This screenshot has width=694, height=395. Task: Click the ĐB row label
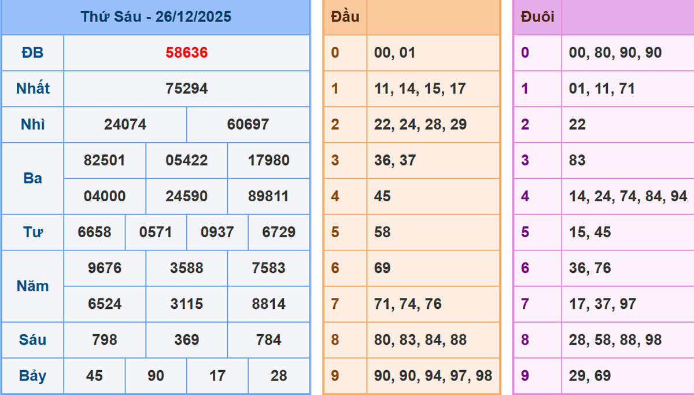click(x=32, y=53)
